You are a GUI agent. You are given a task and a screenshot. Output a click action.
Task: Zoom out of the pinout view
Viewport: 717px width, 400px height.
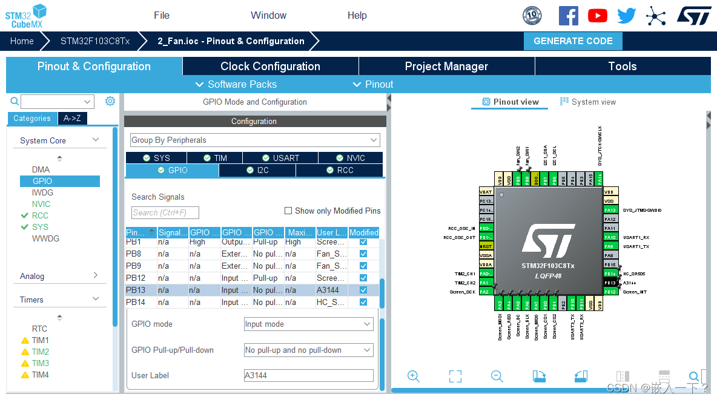pos(497,376)
